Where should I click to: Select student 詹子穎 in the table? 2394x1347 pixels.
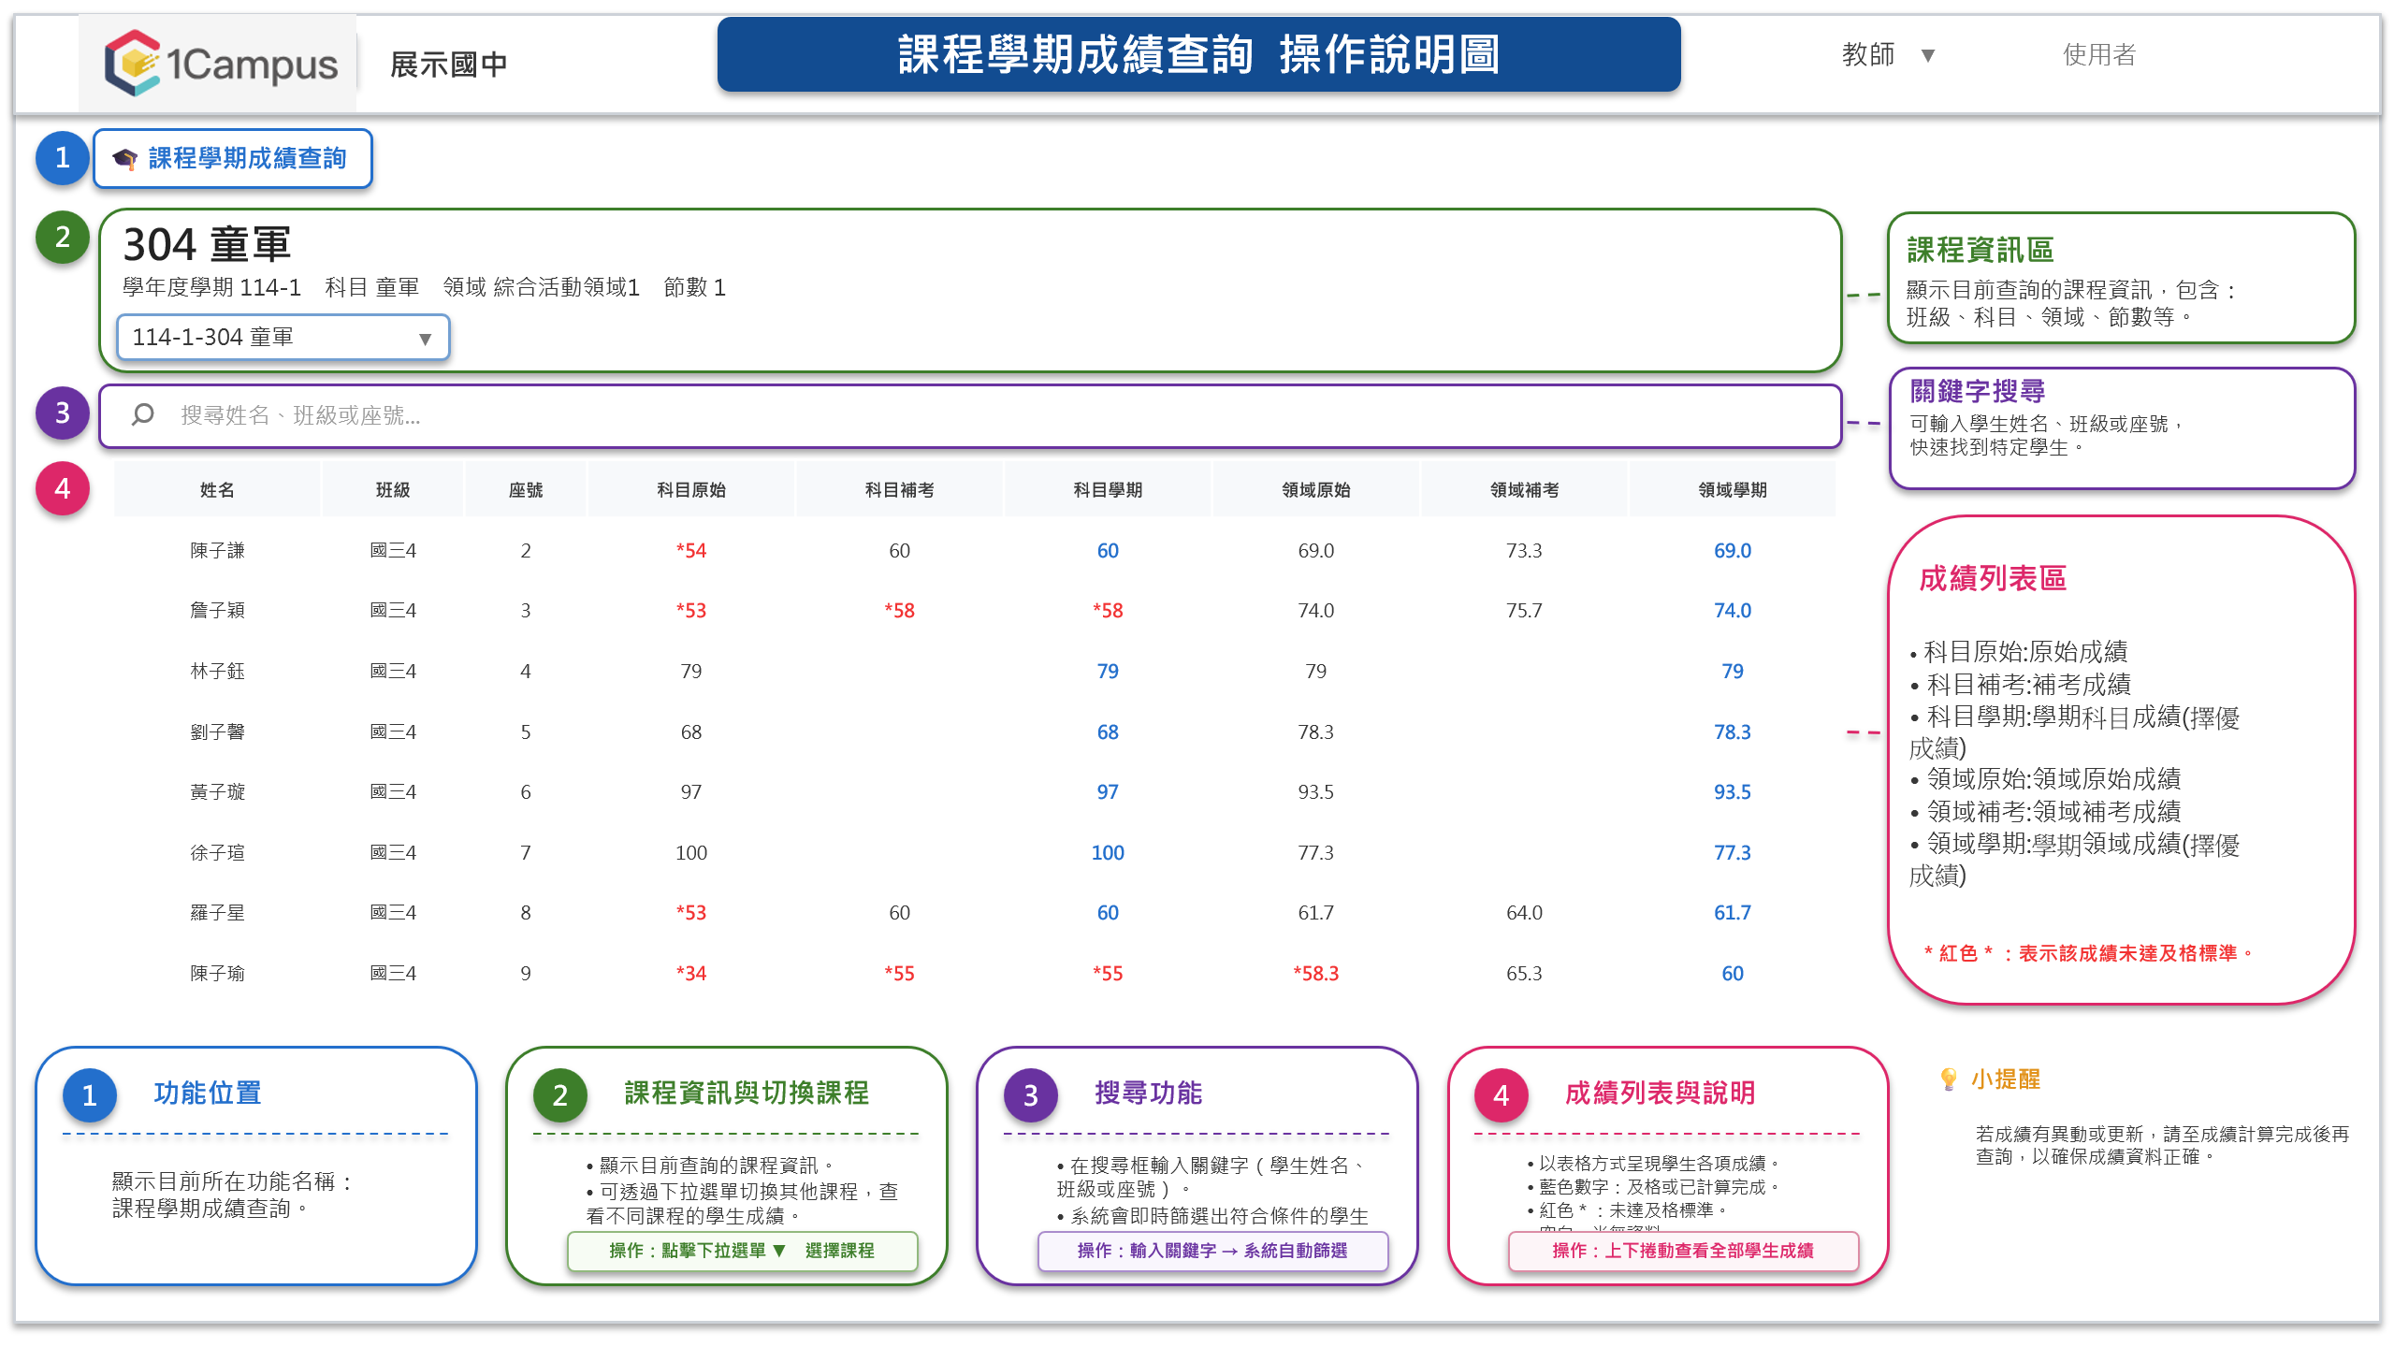[217, 610]
